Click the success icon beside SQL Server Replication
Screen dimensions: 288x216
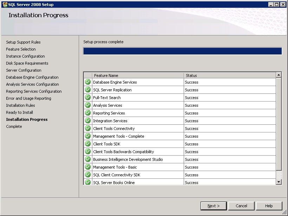[x=88, y=90]
